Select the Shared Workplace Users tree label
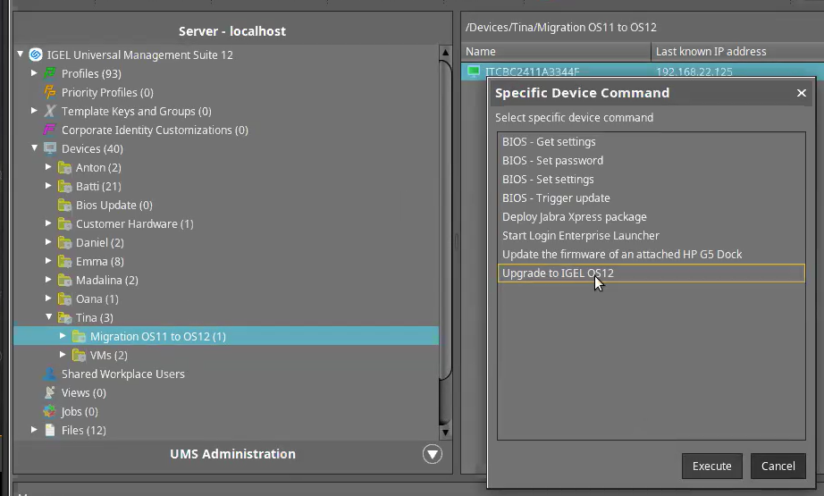 [x=123, y=374]
